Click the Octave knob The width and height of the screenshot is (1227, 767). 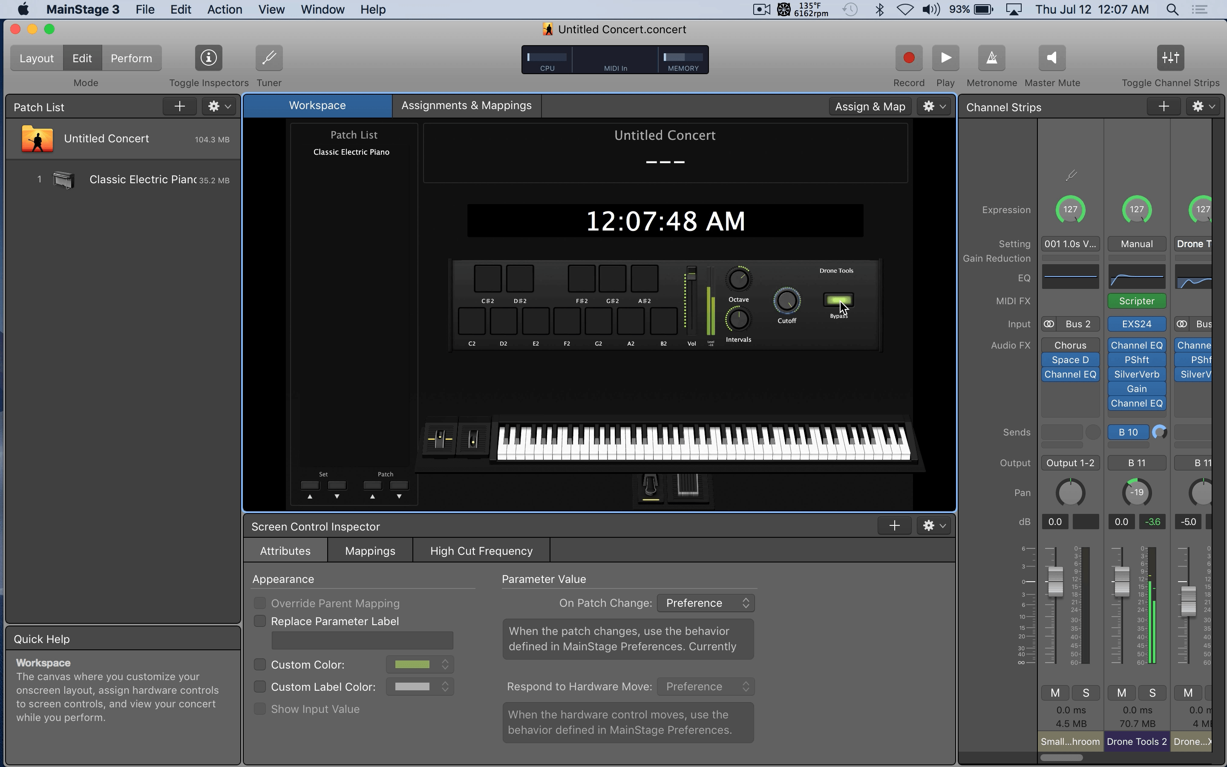(x=738, y=279)
